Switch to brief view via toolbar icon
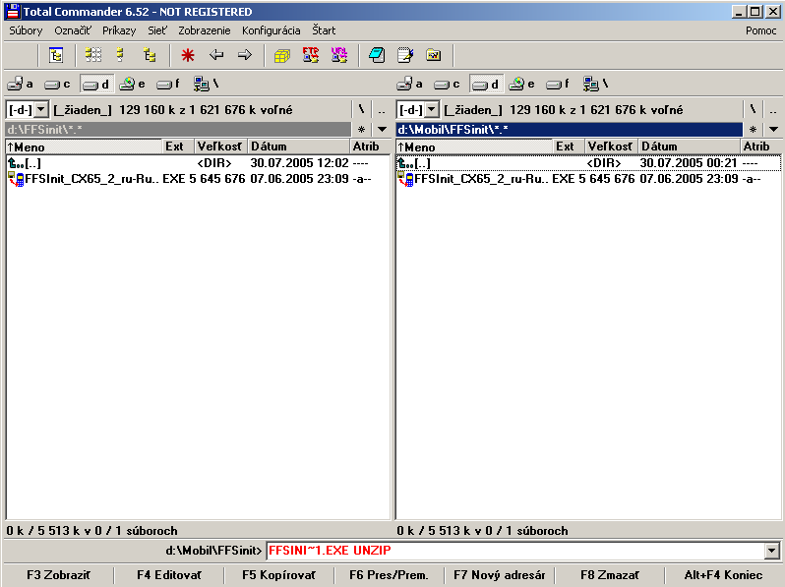The image size is (785, 587). (93, 55)
